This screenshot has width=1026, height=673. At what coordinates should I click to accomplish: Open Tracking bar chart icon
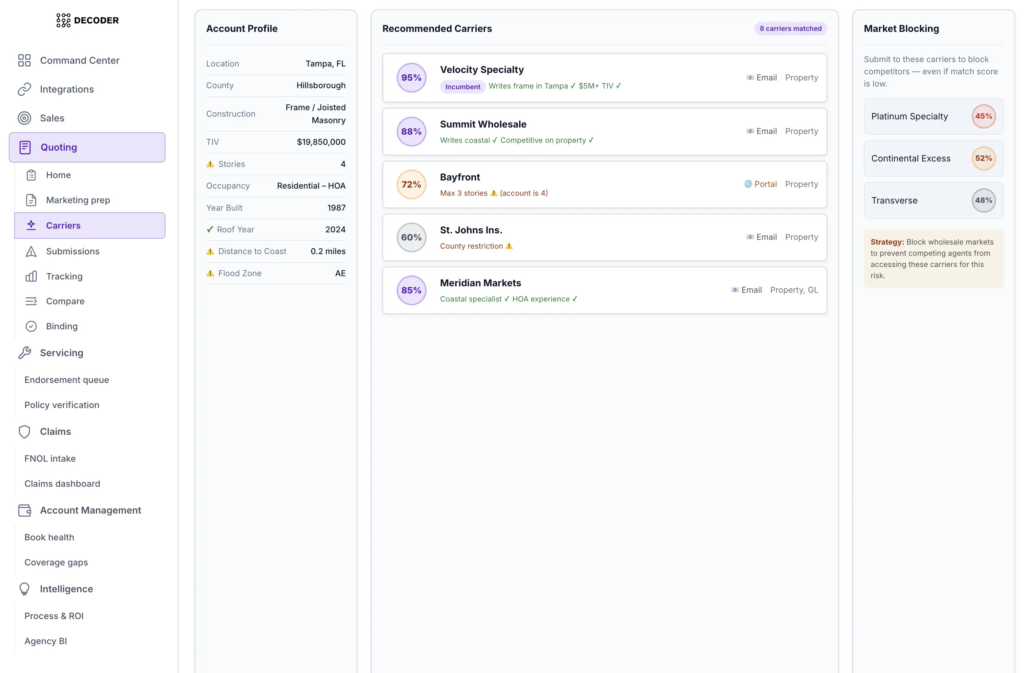click(31, 276)
